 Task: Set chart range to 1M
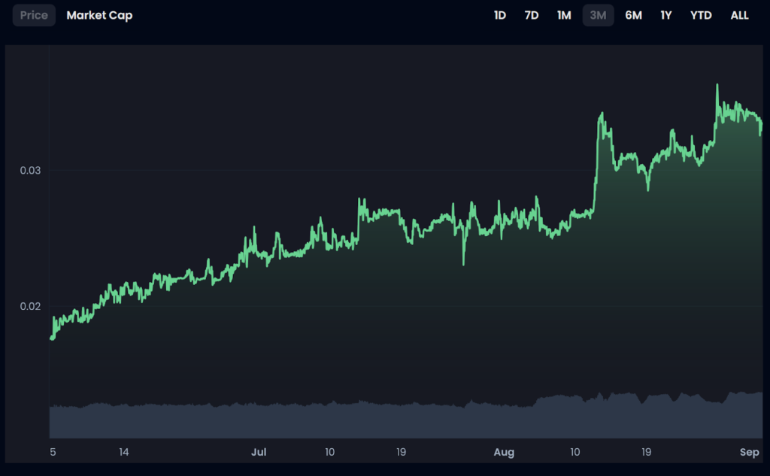click(564, 15)
